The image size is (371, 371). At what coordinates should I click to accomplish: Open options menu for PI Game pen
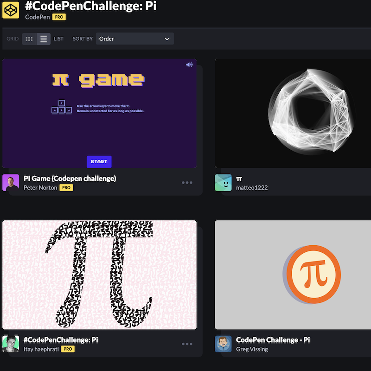pyautogui.click(x=187, y=183)
